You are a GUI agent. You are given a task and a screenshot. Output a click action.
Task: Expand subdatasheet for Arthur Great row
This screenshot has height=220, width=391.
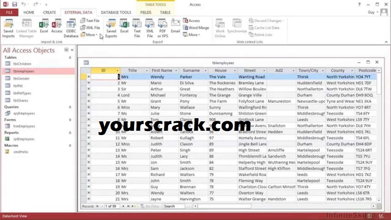88,89
